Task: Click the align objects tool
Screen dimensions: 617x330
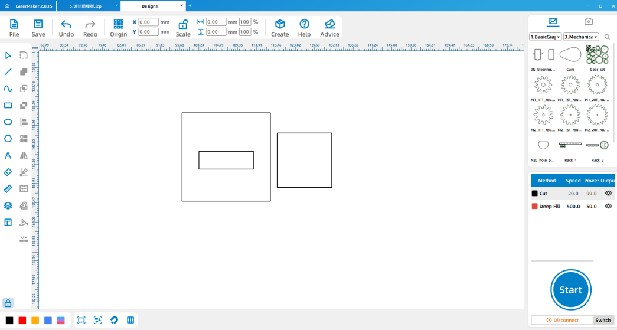Action: [24, 122]
